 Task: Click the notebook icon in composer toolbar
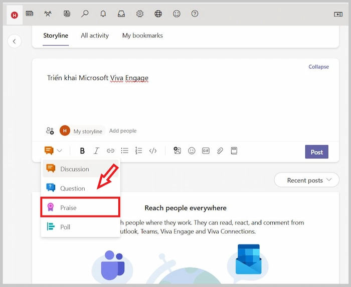pyautogui.click(x=234, y=150)
